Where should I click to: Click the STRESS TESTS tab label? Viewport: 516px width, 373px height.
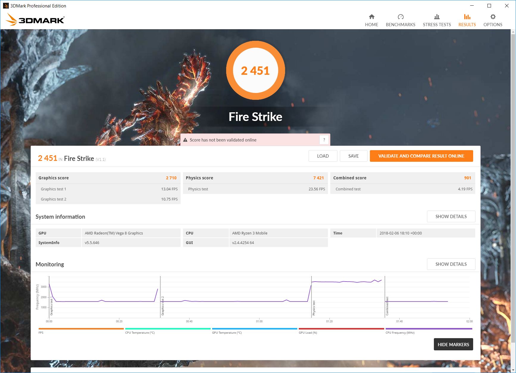click(x=437, y=25)
